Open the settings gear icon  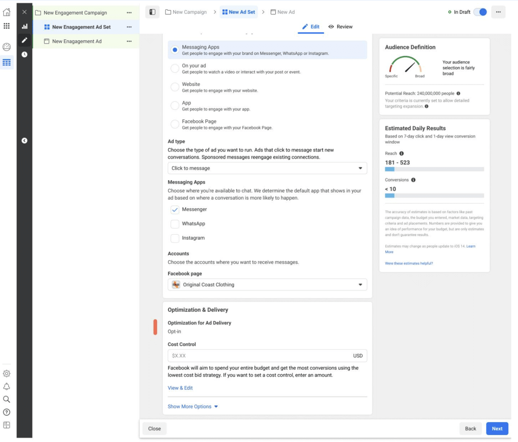[7, 373]
